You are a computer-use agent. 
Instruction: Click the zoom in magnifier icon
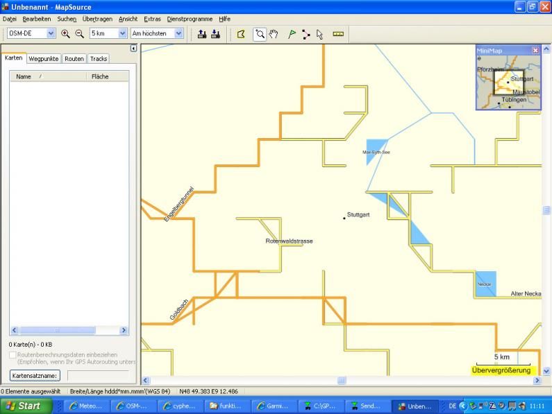(x=65, y=34)
